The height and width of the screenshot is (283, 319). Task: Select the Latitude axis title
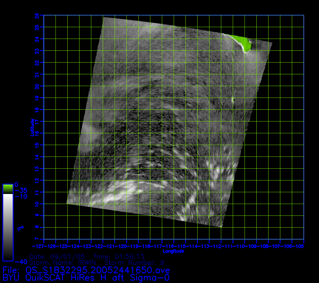pos(31,127)
